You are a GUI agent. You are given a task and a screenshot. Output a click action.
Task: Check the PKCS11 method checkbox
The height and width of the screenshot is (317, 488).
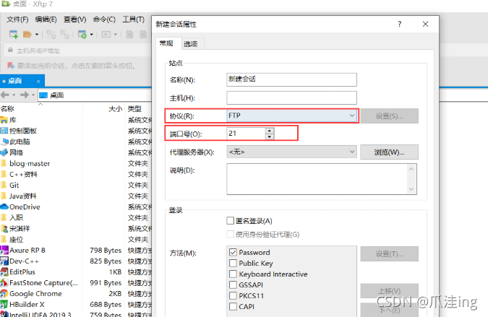tap(233, 295)
